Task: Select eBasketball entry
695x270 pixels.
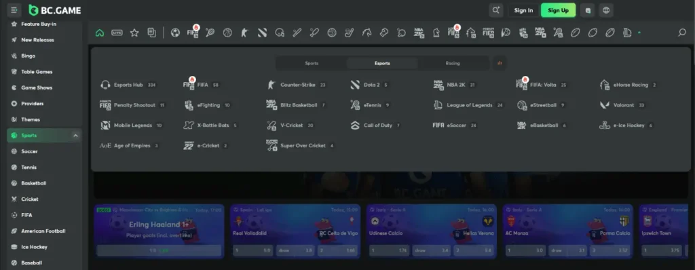Action: [x=542, y=126]
